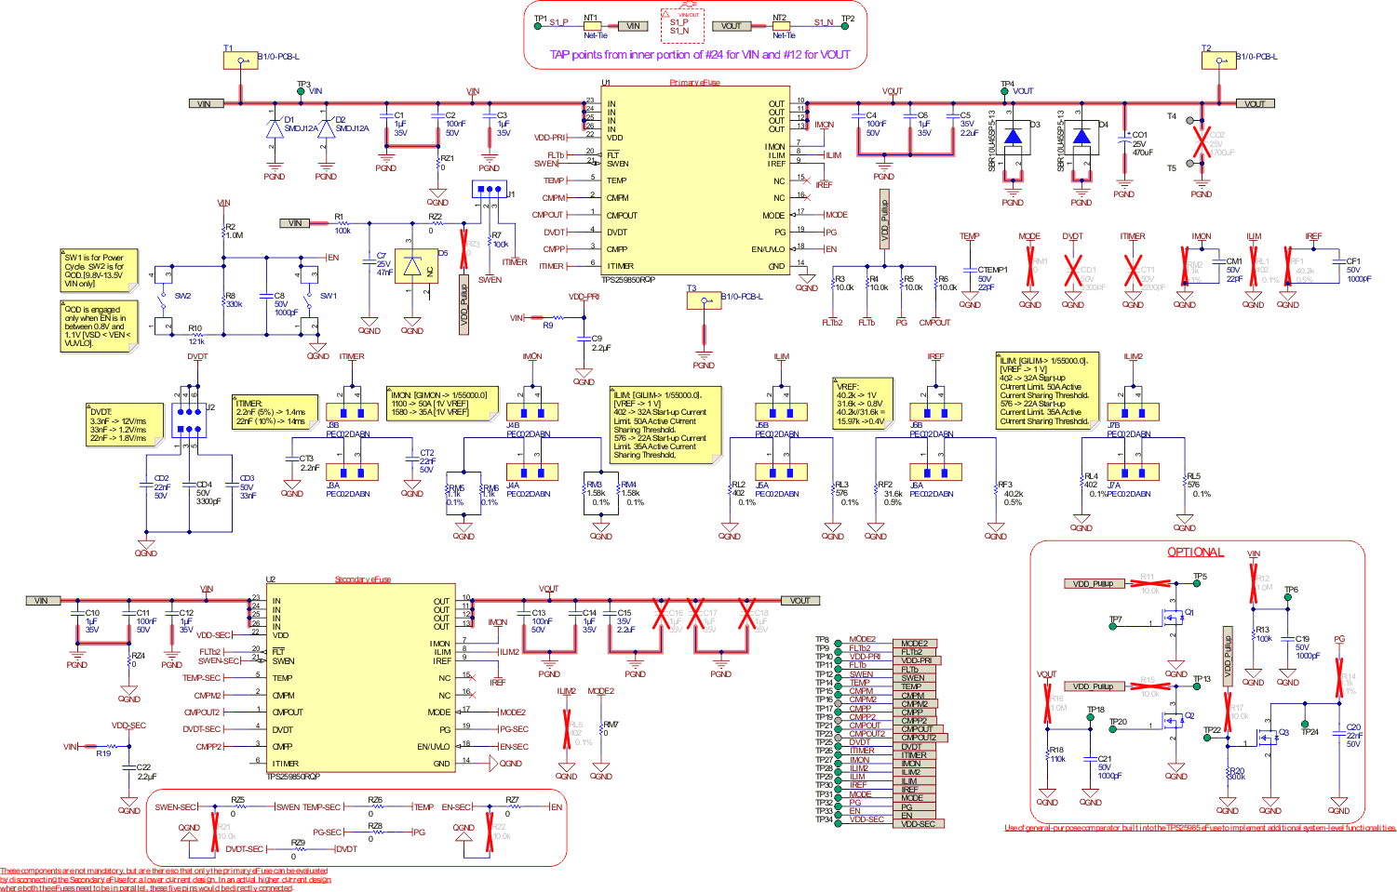Click the IMON gain yellow note
This screenshot has height=892, width=1397.
[x=442, y=404]
